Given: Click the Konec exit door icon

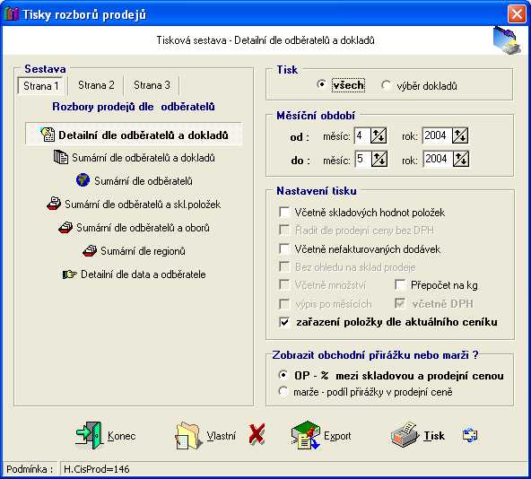Looking at the screenshot, I should coord(89,435).
